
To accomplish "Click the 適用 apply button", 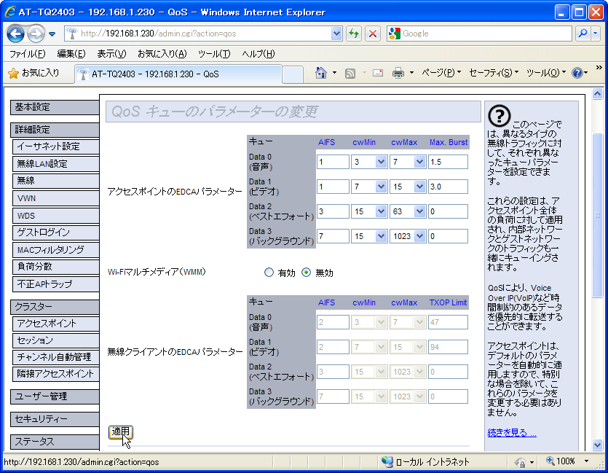I will click(x=121, y=432).
